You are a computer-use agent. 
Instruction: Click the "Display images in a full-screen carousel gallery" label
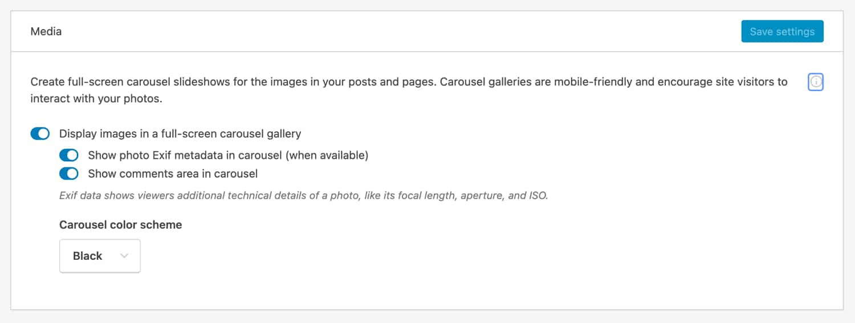180,134
